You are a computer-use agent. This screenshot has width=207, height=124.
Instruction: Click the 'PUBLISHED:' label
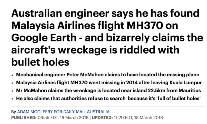coord(23,117)
